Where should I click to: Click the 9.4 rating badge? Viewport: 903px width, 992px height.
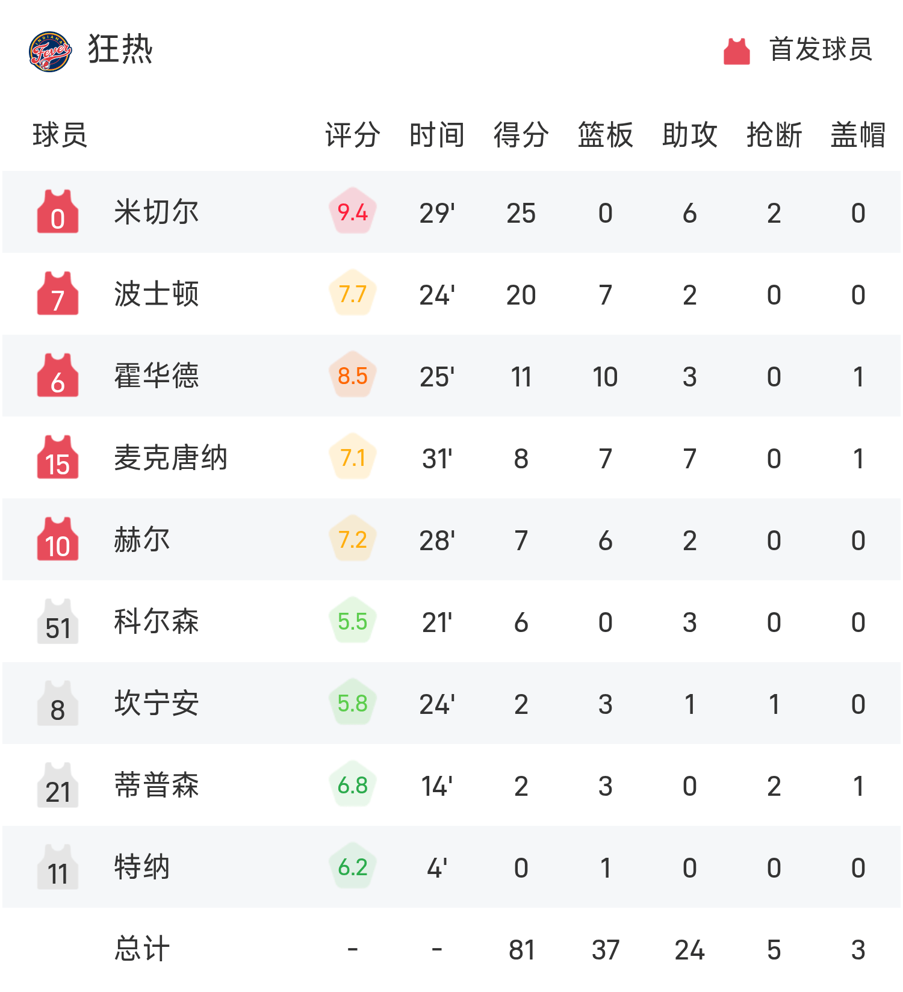click(353, 212)
